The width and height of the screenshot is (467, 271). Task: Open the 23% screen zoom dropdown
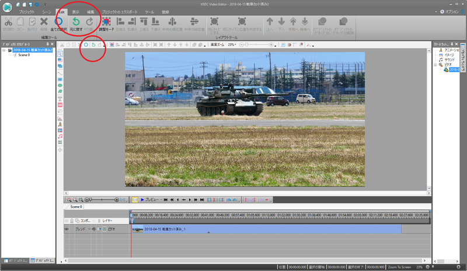click(235, 45)
